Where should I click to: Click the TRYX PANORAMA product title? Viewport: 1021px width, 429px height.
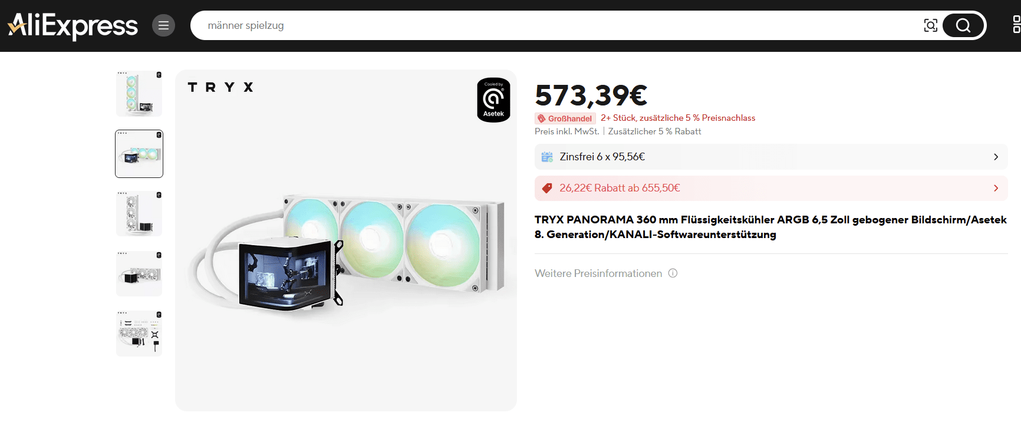(x=770, y=227)
